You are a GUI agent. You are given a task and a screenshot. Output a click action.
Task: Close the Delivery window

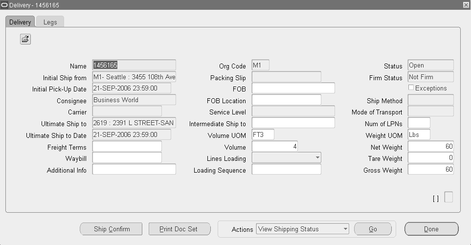coord(466,5)
